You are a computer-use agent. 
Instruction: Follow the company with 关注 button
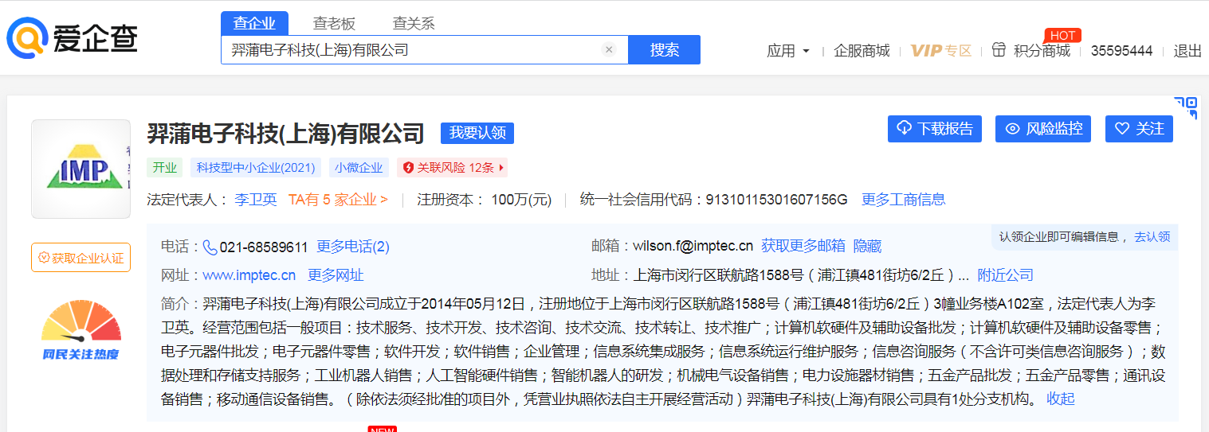point(1139,129)
